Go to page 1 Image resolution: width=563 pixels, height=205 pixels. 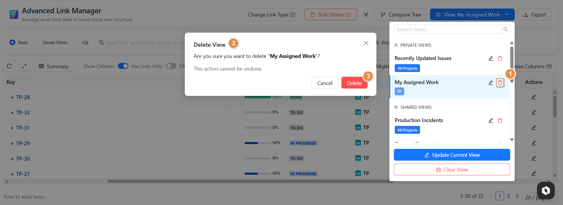pos(500,196)
